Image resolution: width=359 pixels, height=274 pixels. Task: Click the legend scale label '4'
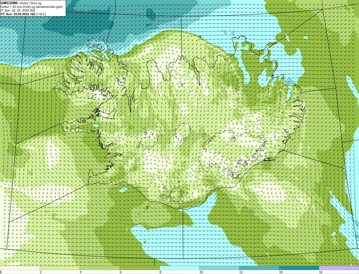[80, 272]
